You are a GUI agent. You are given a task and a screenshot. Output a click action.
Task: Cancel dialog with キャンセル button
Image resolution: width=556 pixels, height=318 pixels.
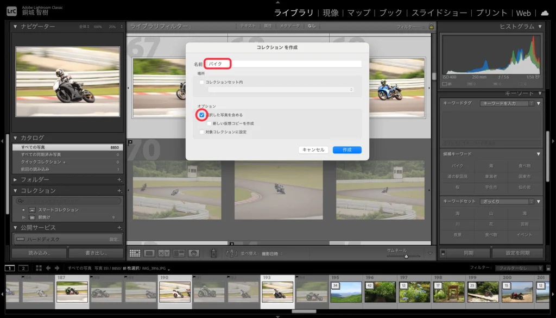(x=313, y=149)
